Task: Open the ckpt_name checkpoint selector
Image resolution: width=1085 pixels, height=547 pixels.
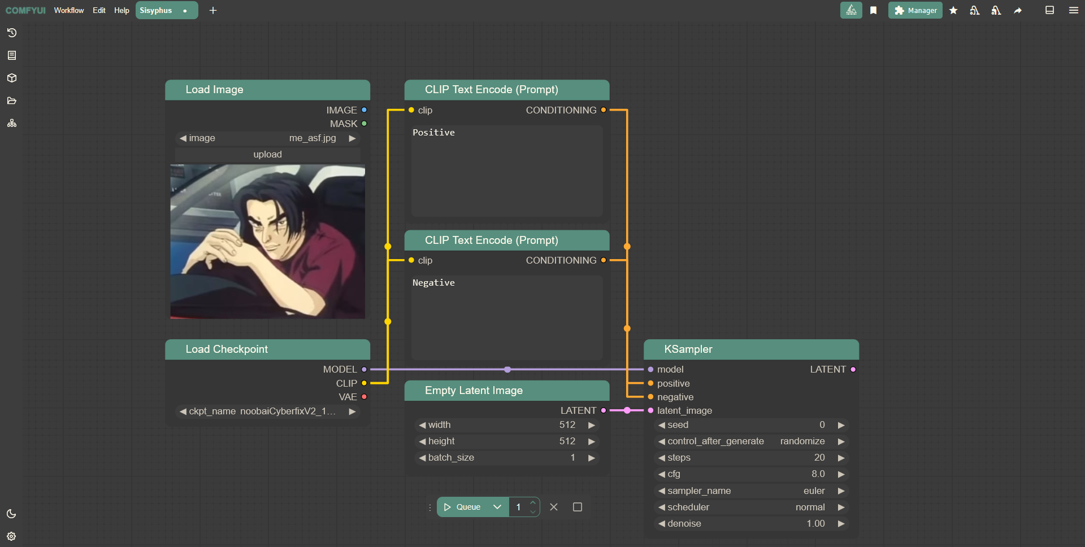Action: click(x=267, y=411)
